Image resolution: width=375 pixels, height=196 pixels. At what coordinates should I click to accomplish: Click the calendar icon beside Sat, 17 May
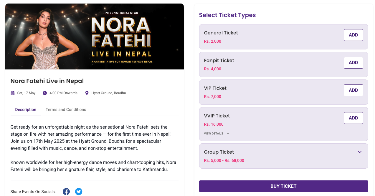pyautogui.click(x=13, y=93)
